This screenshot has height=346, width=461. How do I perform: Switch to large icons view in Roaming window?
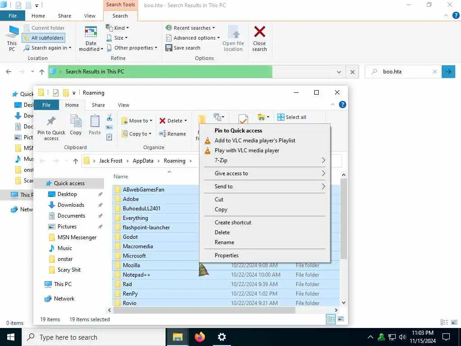pyautogui.click(x=341, y=319)
